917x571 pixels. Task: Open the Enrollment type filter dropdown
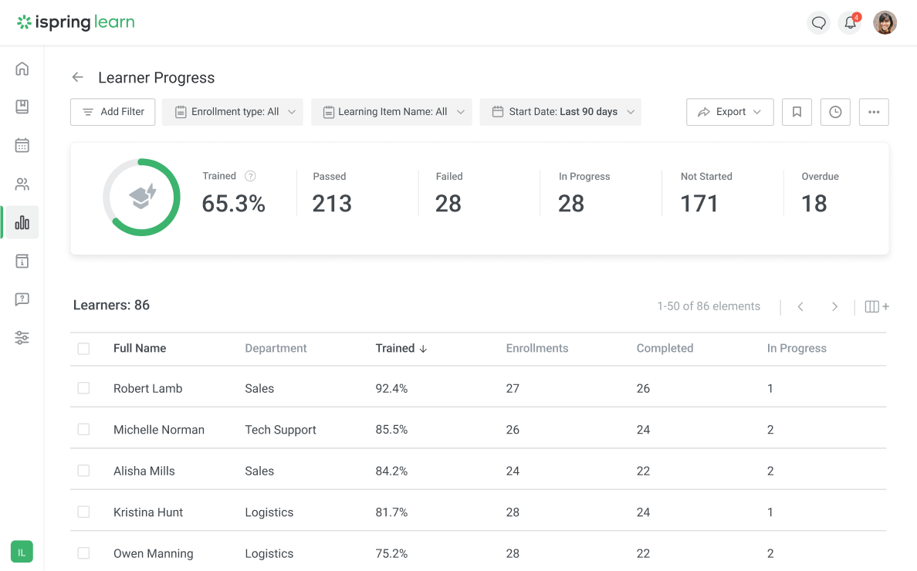232,112
